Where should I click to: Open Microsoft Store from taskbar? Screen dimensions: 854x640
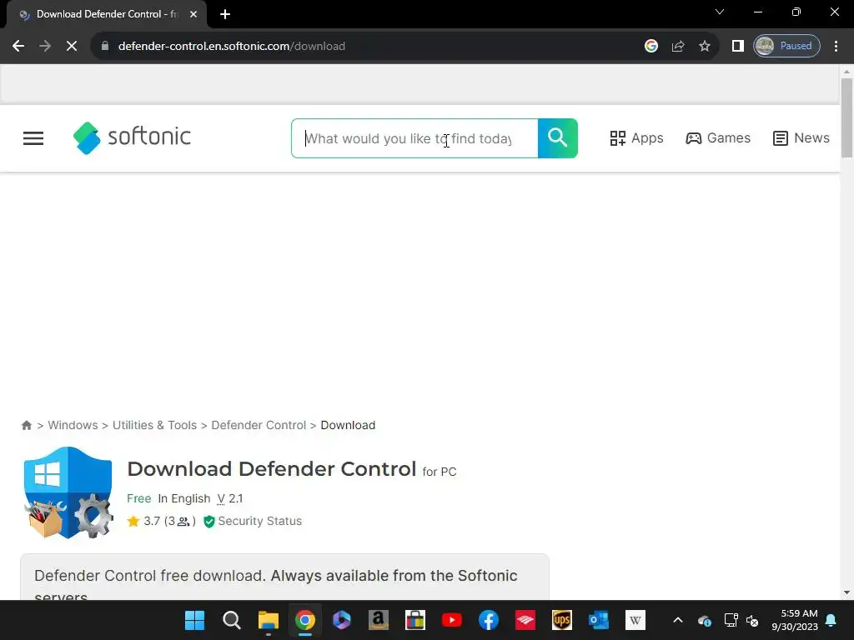415,620
